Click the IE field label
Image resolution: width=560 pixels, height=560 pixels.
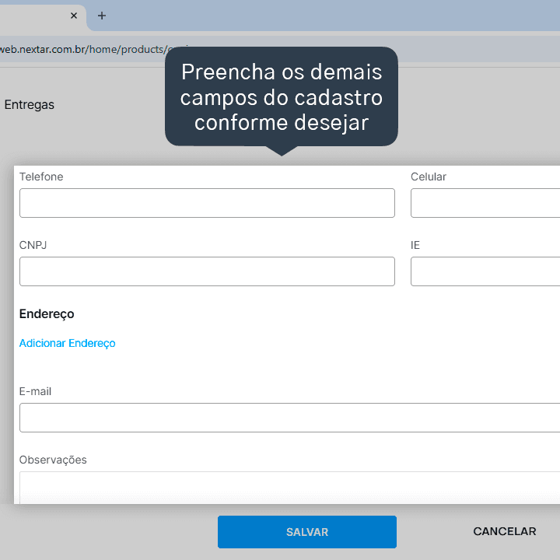[x=415, y=245]
